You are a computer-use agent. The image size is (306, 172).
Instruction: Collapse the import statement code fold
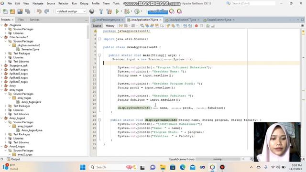coord(99,39)
